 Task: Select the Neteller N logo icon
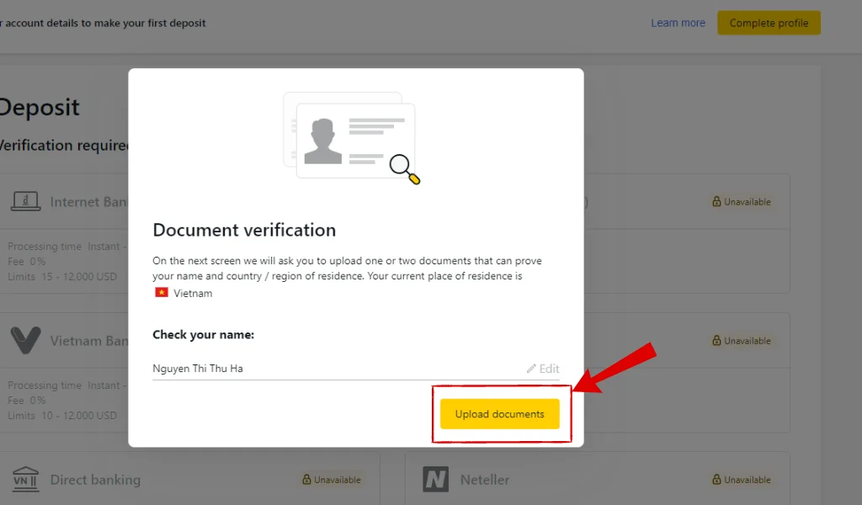pyautogui.click(x=436, y=479)
